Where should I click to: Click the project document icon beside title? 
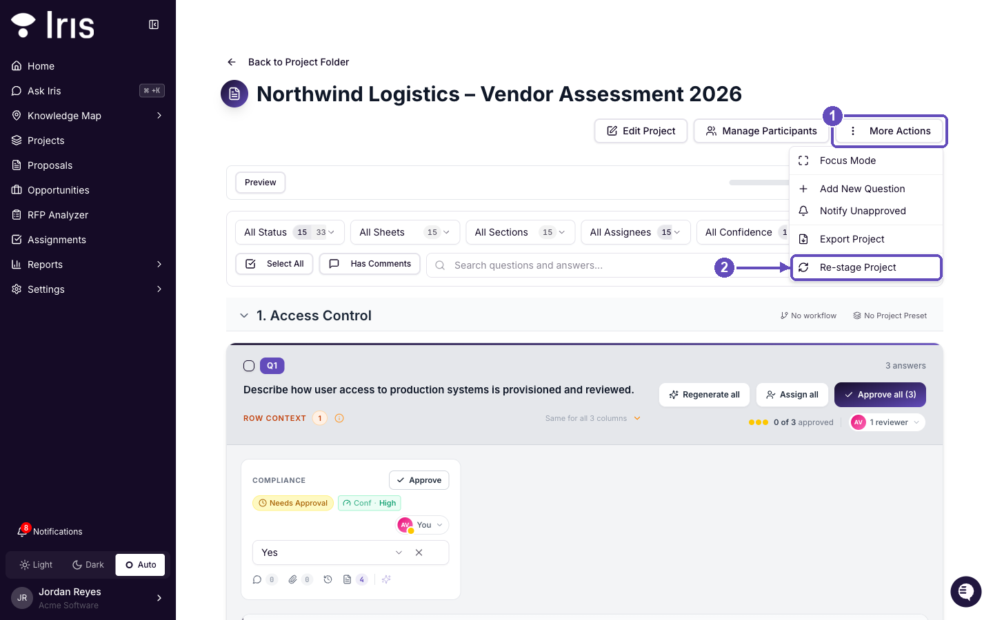click(234, 94)
